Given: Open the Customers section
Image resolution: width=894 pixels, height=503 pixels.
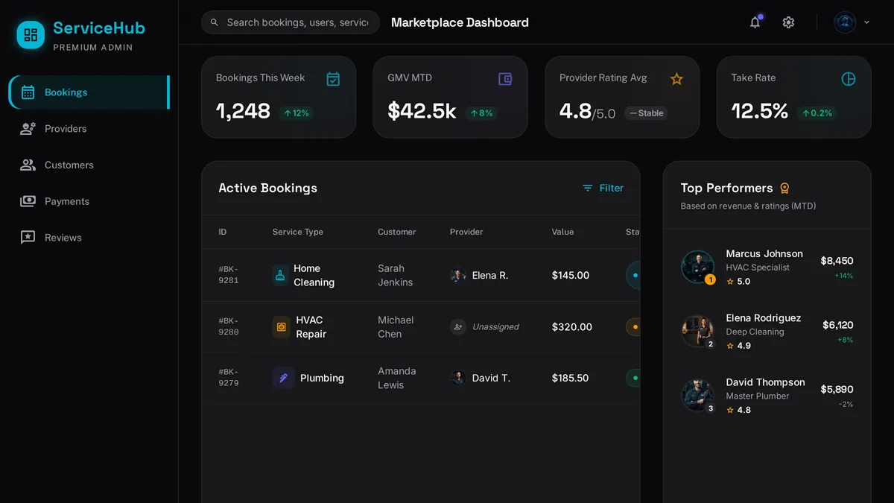Looking at the screenshot, I should click(x=89, y=165).
